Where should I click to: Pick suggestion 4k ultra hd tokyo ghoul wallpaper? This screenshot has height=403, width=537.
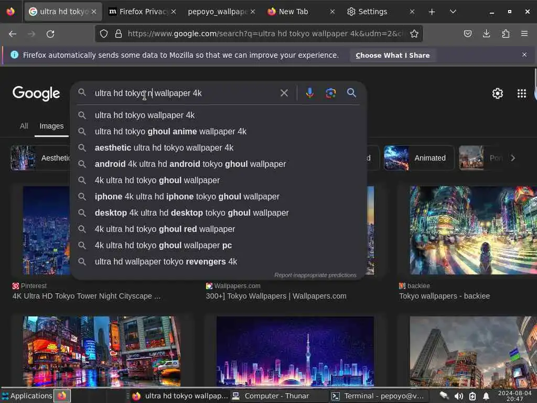(219, 181)
